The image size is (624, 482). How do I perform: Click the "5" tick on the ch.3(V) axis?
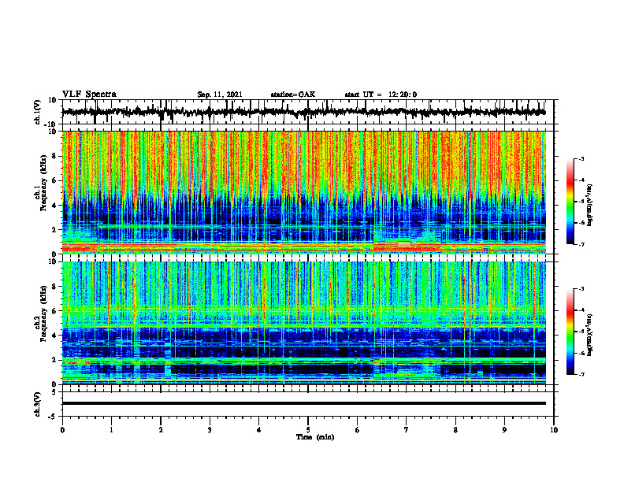(55, 392)
